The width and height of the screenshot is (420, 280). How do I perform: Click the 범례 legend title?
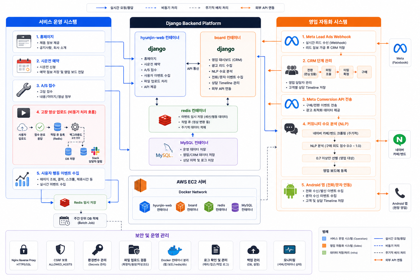coord(325,232)
